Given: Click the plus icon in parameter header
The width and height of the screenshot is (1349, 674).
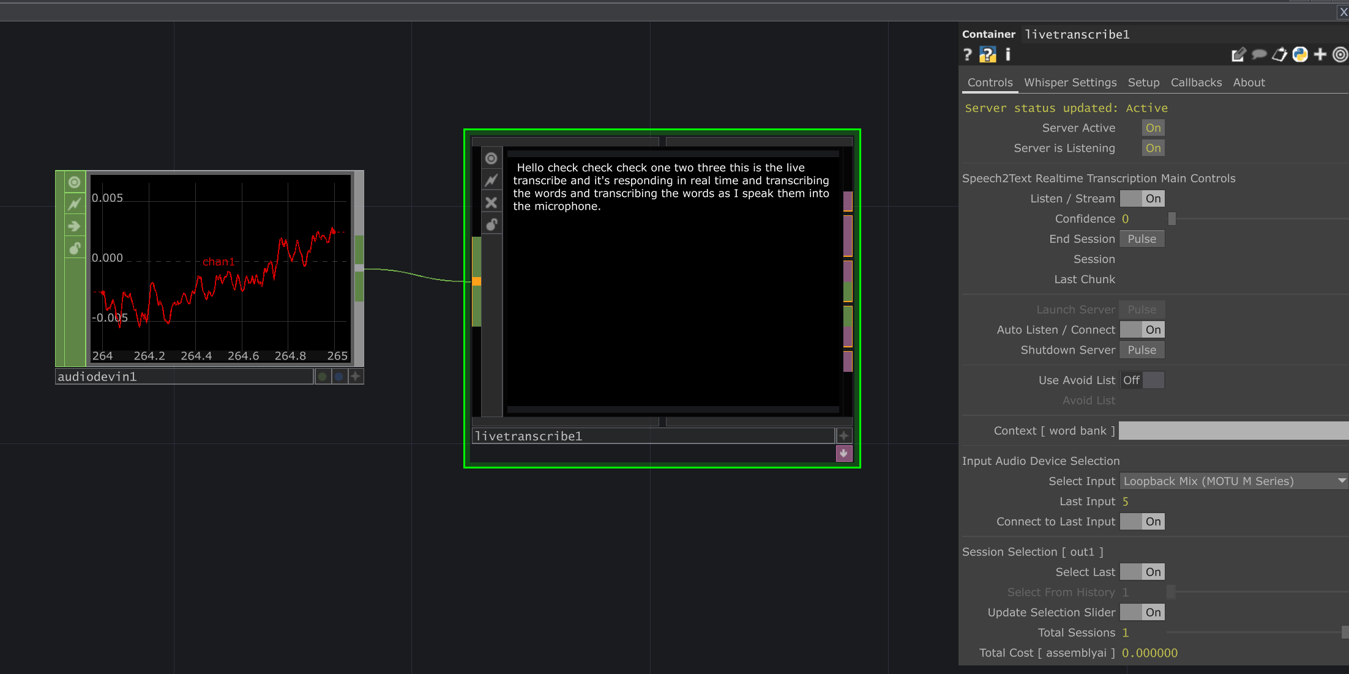Looking at the screenshot, I should click(1320, 55).
